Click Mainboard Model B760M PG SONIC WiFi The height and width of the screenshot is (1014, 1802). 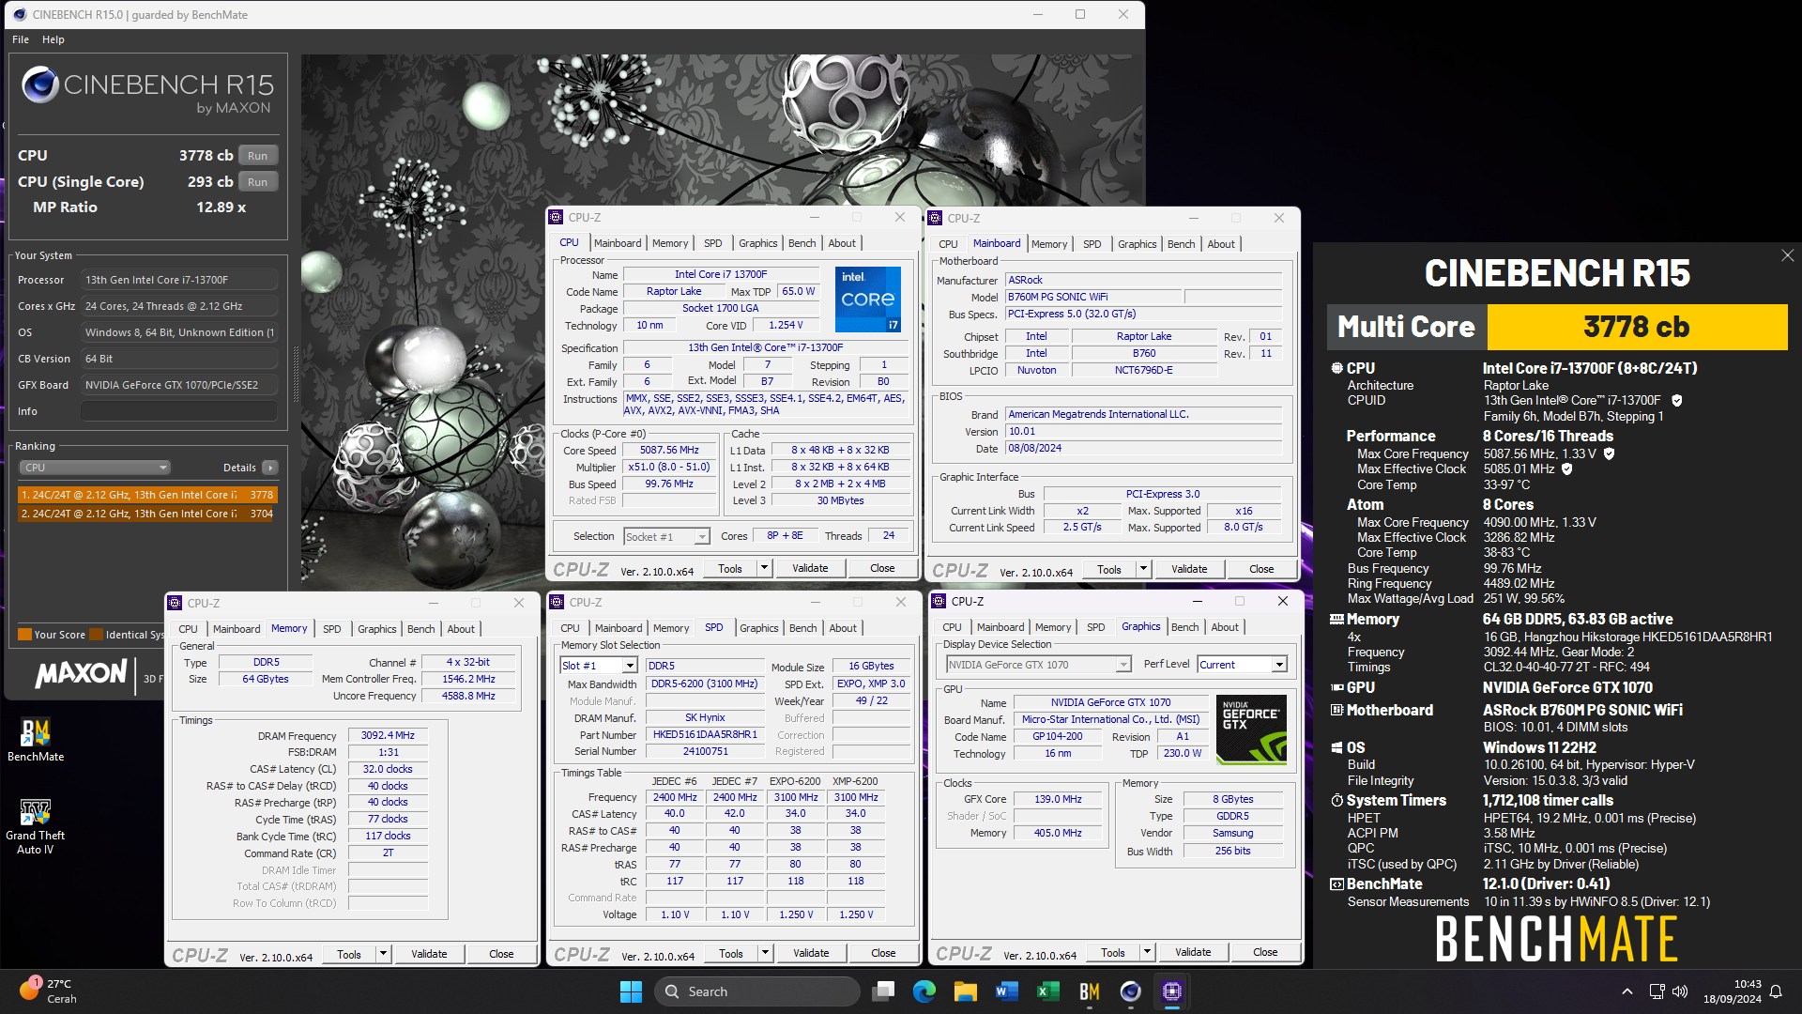(x=1092, y=297)
